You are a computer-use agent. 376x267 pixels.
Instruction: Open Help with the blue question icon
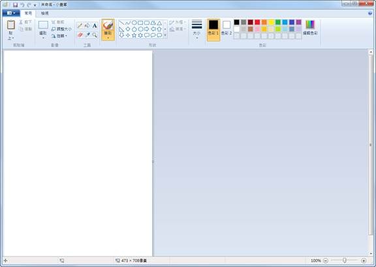pos(370,13)
